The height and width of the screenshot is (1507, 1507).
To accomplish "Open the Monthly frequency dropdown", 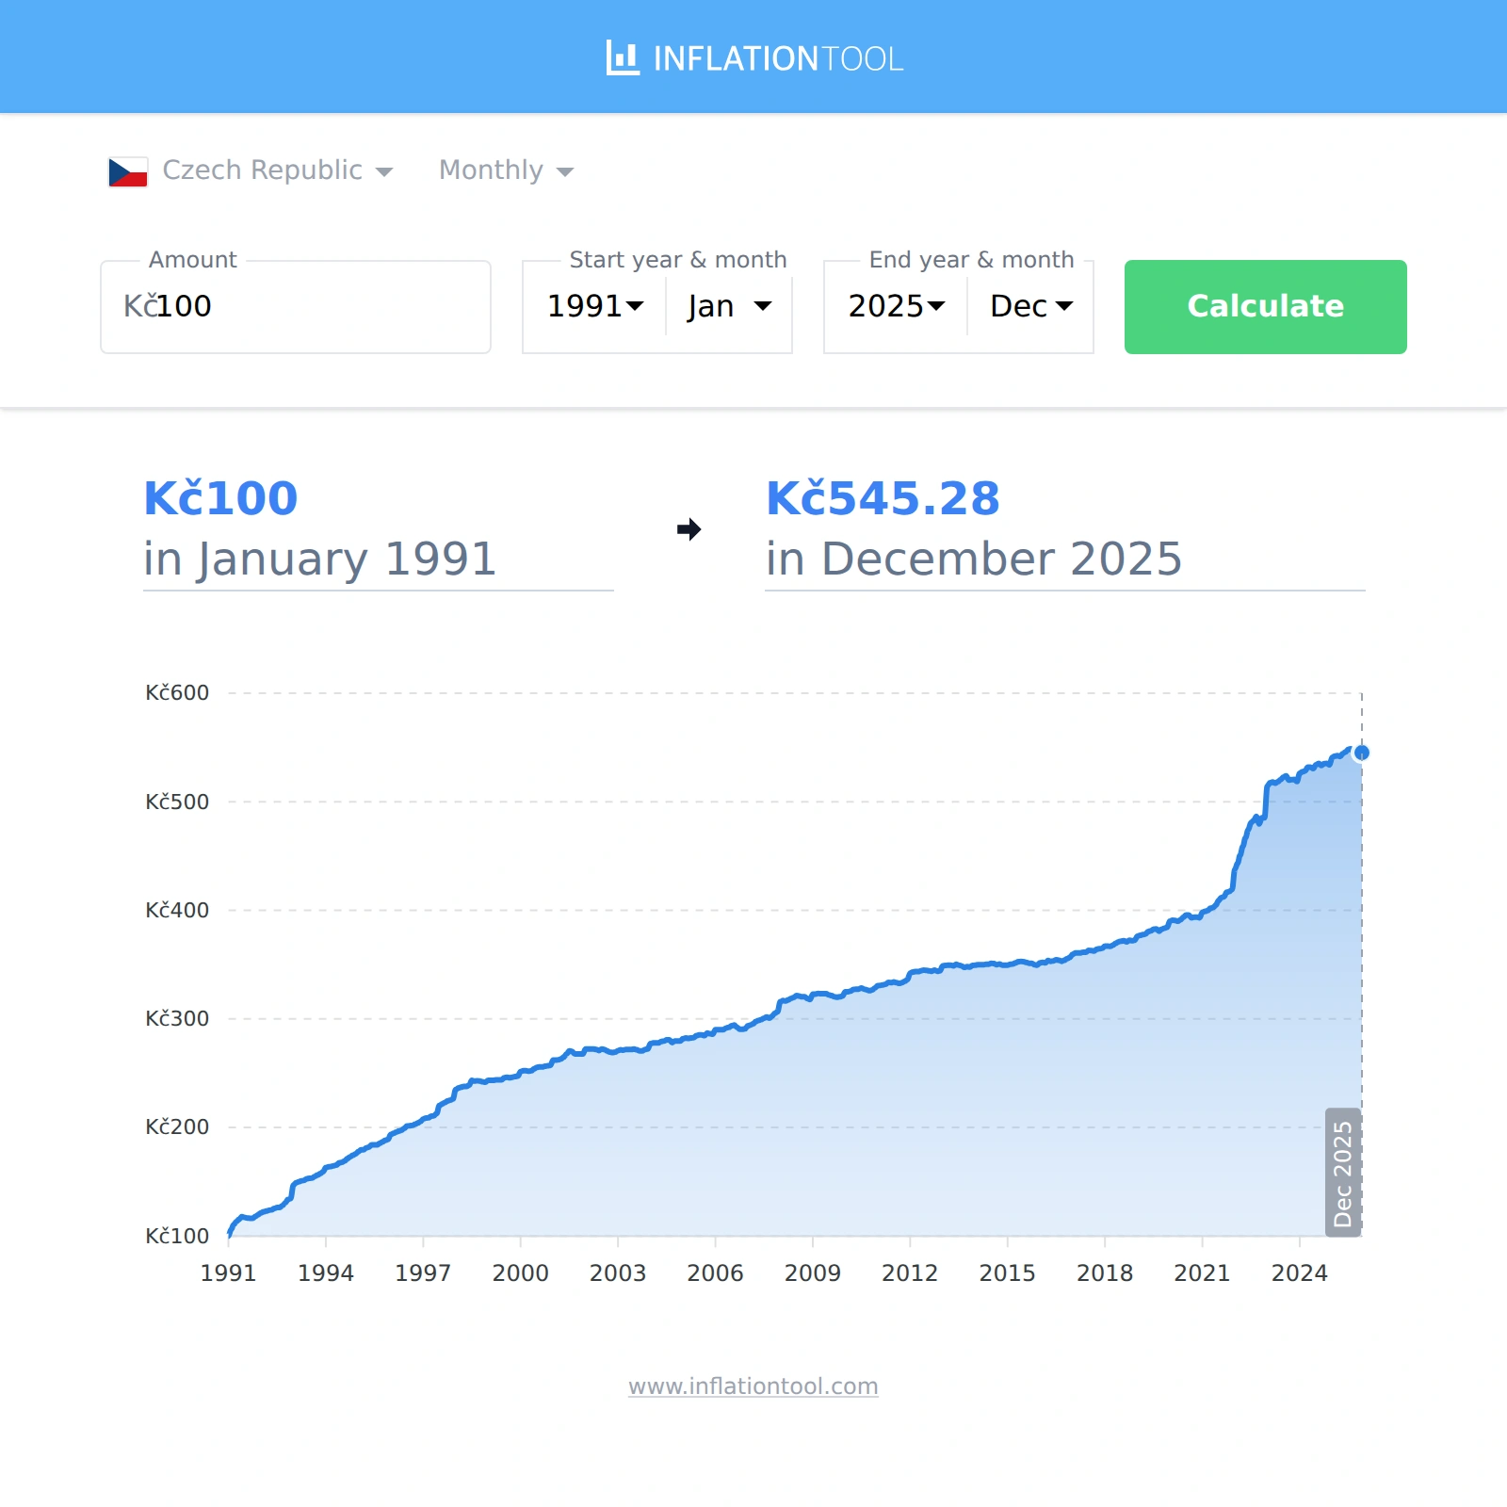I will pos(506,170).
